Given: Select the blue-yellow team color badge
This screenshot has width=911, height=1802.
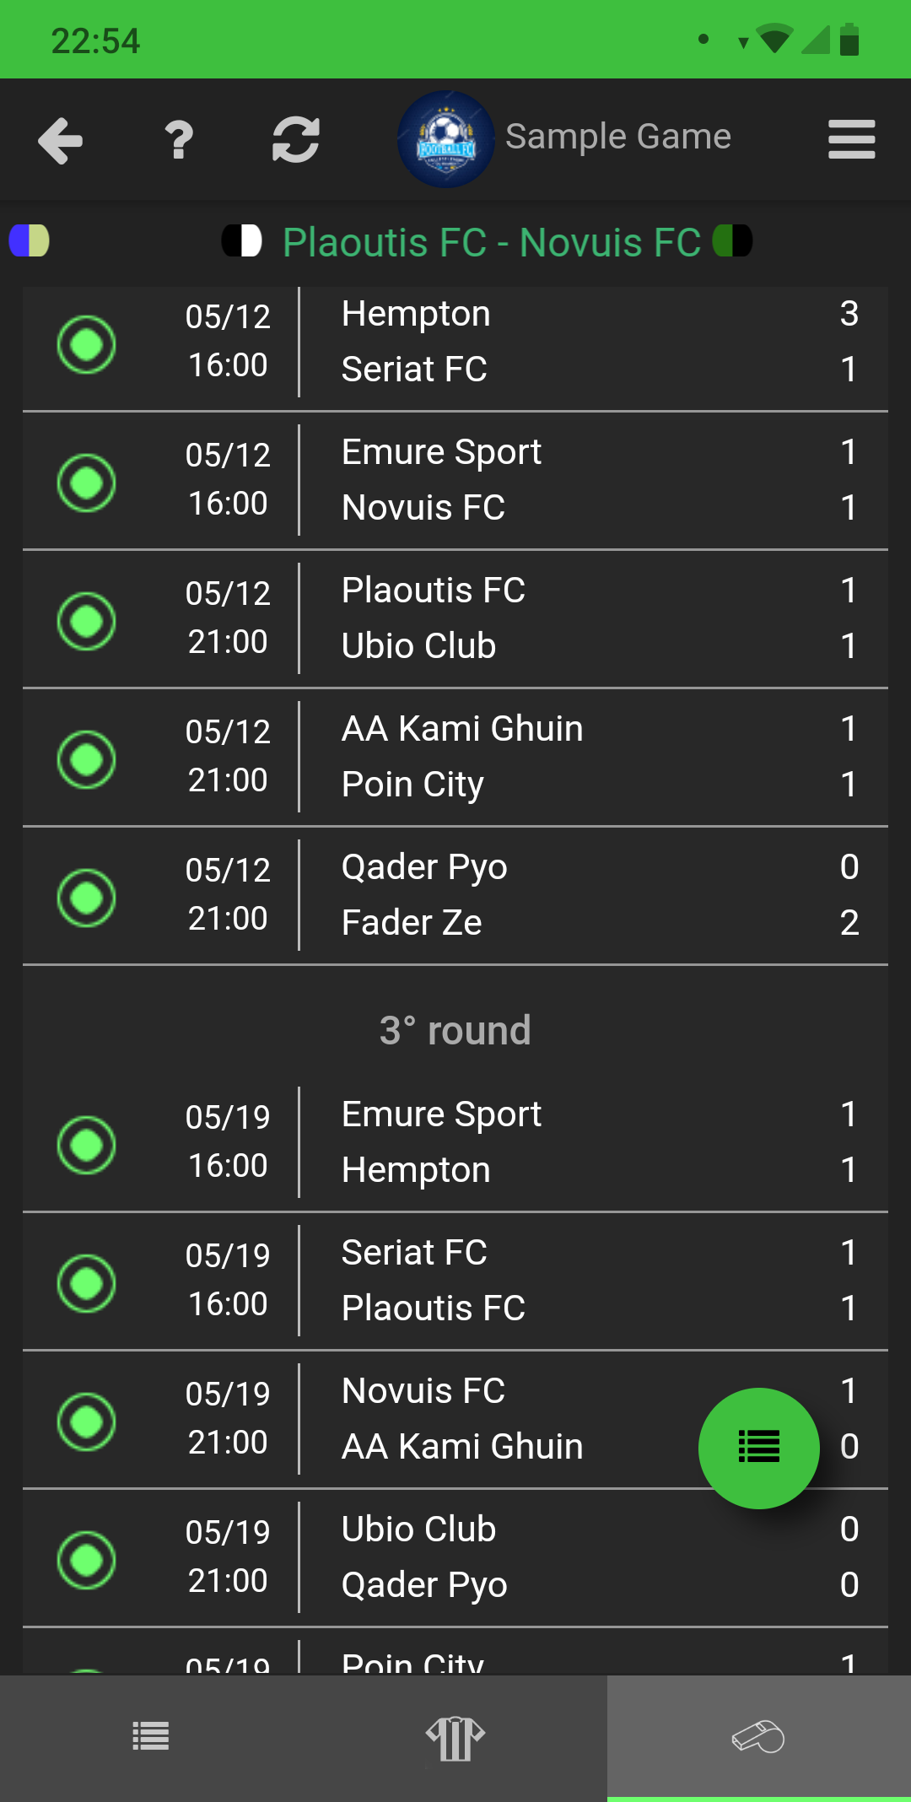Looking at the screenshot, I should pos(30,240).
